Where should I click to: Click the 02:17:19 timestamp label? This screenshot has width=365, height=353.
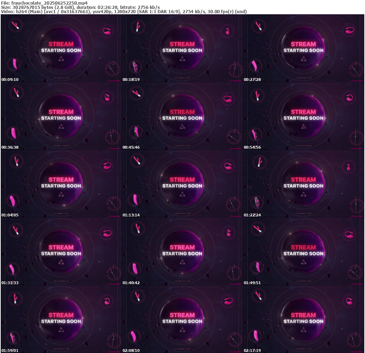(x=252, y=350)
